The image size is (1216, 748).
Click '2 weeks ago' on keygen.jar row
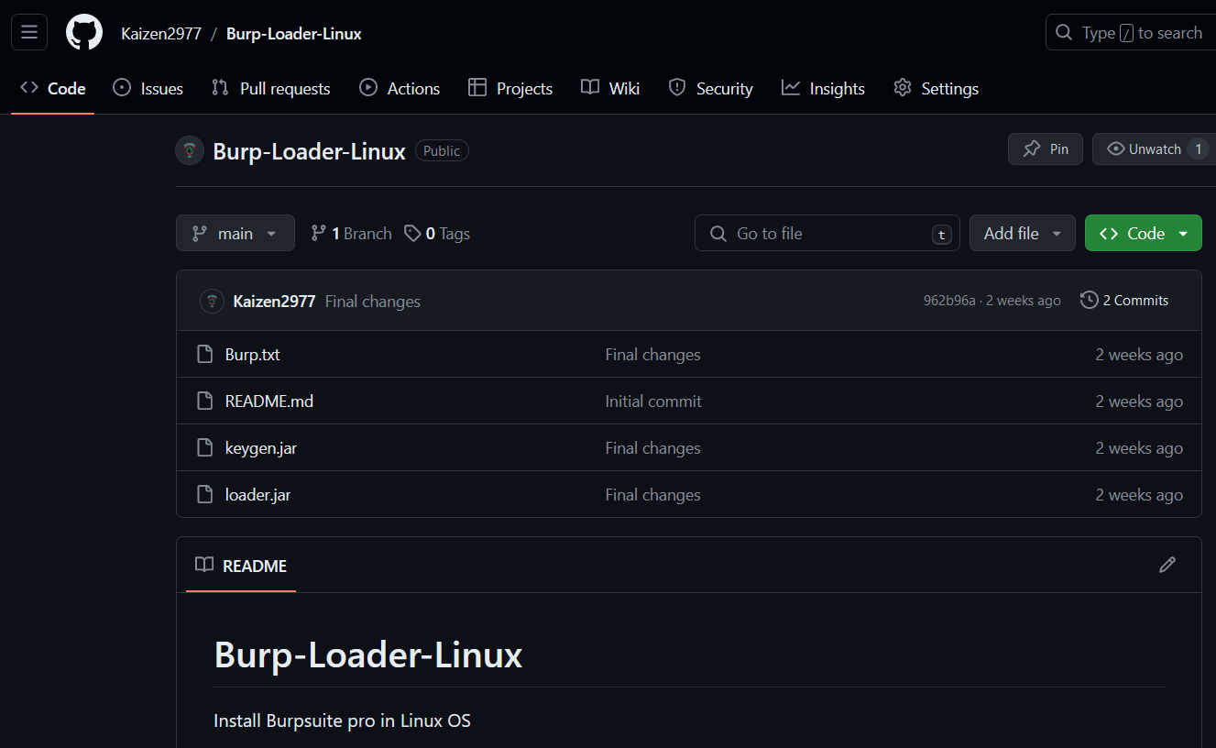1139,448
